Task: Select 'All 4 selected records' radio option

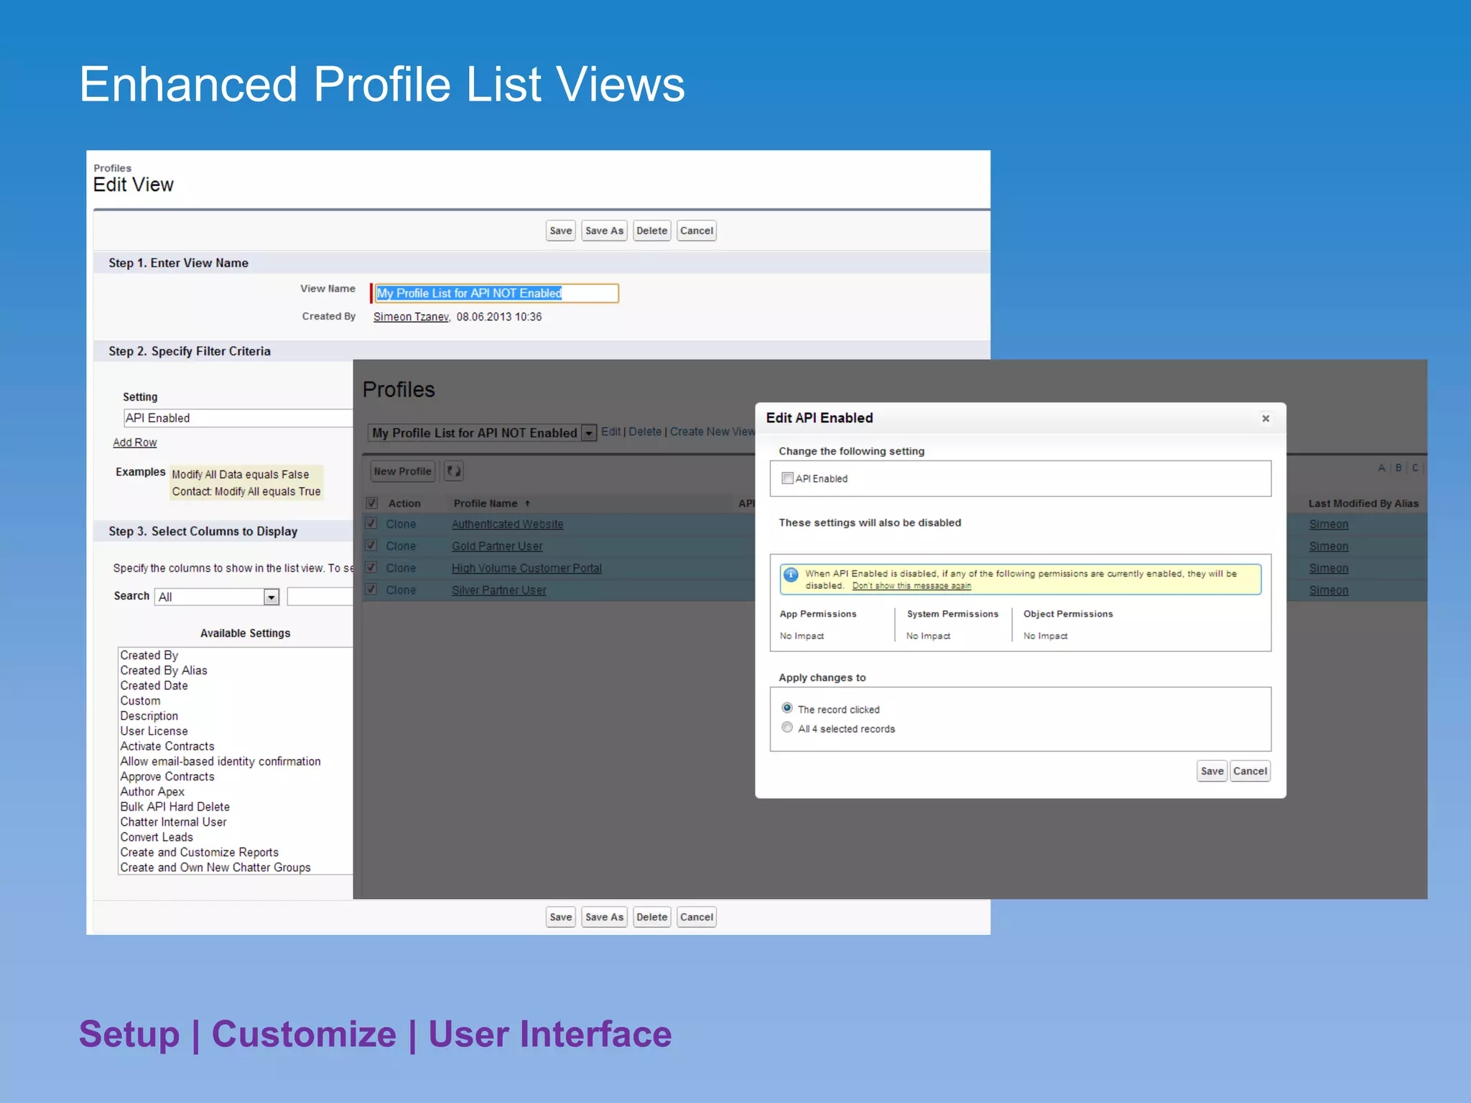Action: pos(787,727)
